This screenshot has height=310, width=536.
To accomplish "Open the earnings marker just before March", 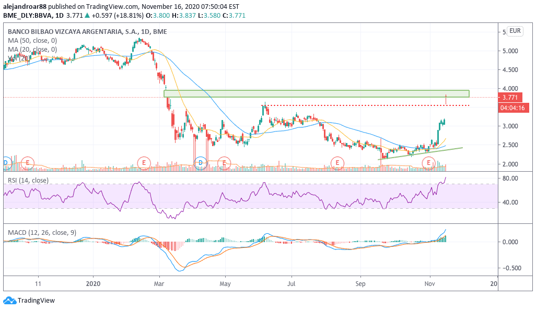I will [144, 163].
